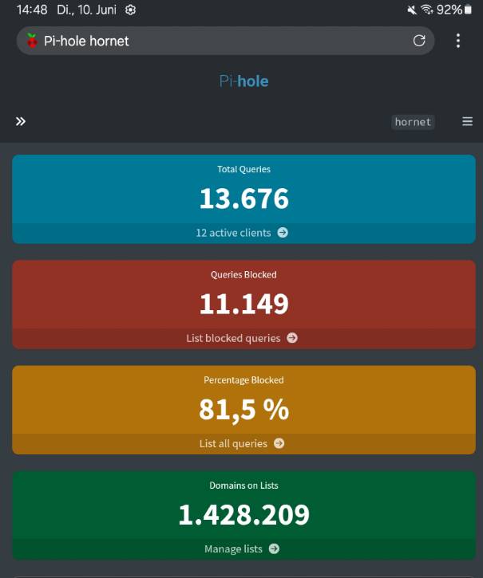Click the Pi-hole raspberry favicon
Viewport: 483px width, 578px height.
(32, 41)
